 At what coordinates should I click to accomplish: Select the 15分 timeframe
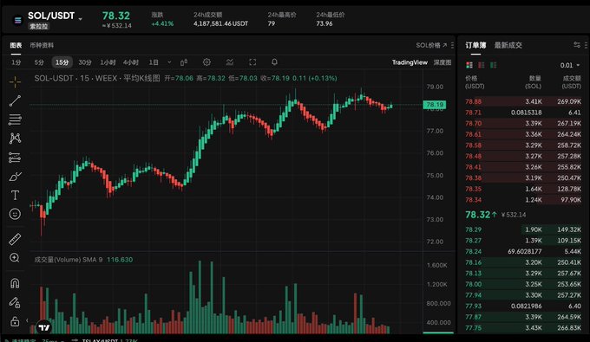(62, 62)
